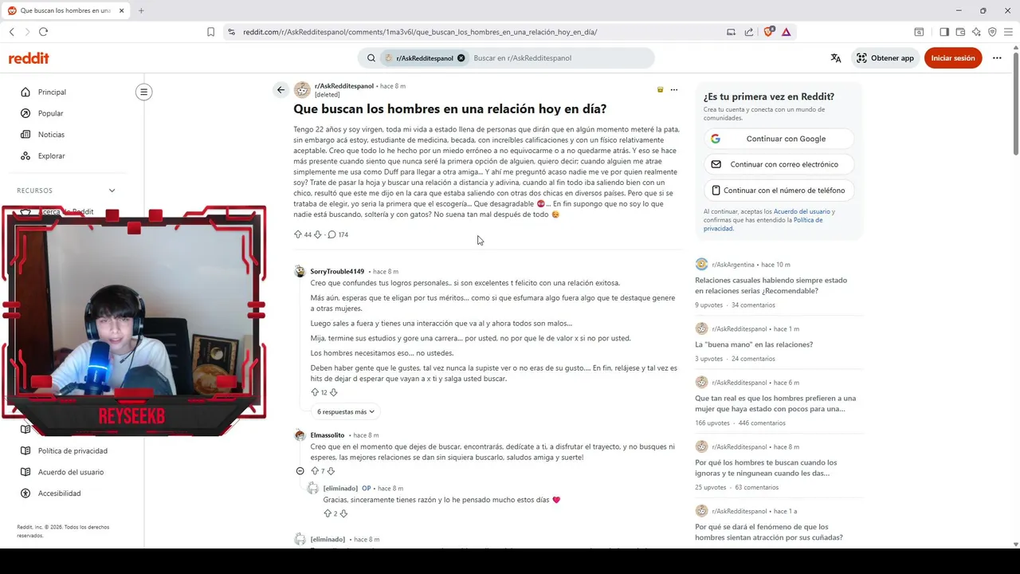
Task: Collapse Elmassolito's comment thread with the minus toggle
Action: [300, 471]
